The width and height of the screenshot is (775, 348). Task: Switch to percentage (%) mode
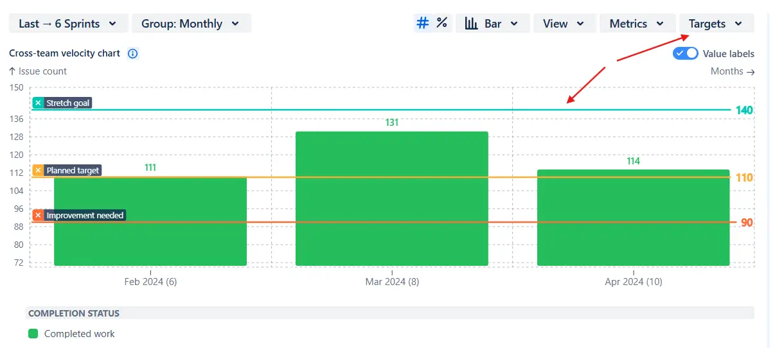click(441, 24)
